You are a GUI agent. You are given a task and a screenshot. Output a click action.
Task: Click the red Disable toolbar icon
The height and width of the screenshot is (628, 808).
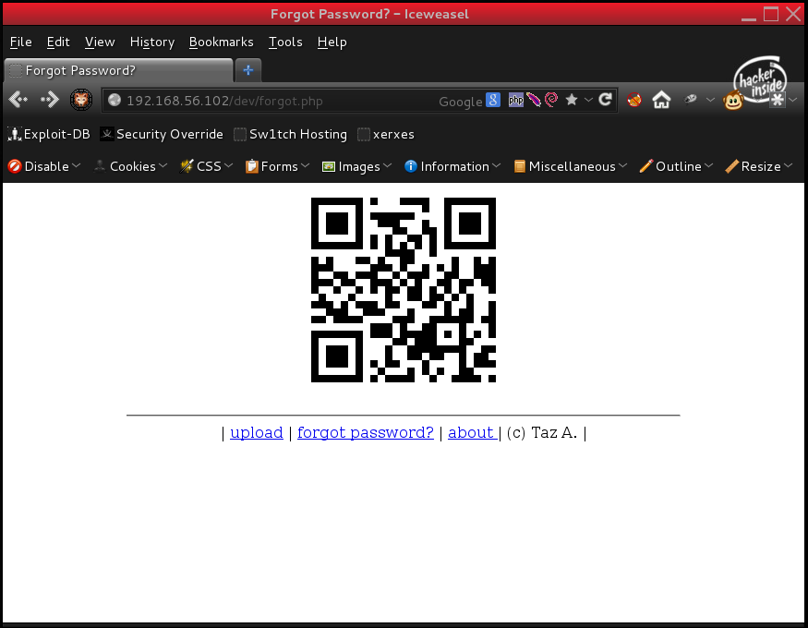point(15,166)
